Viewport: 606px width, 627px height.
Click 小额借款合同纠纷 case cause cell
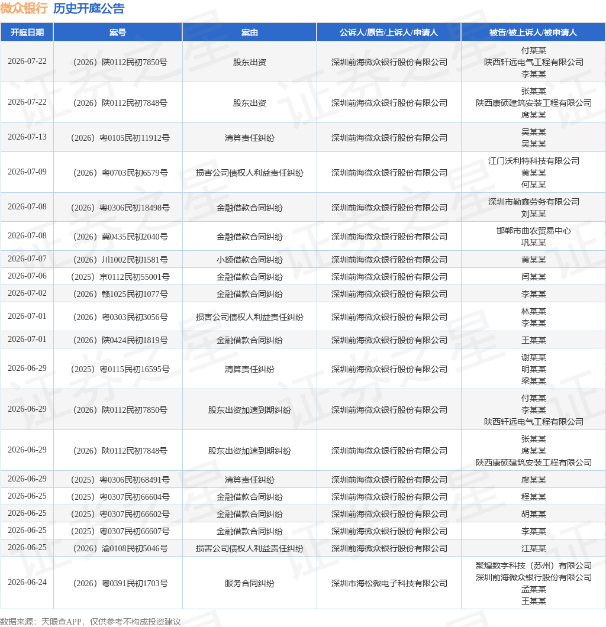(250, 260)
